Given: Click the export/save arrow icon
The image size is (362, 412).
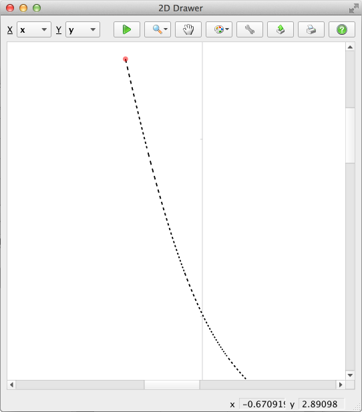Looking at the screenshot, I should point(281,29).
